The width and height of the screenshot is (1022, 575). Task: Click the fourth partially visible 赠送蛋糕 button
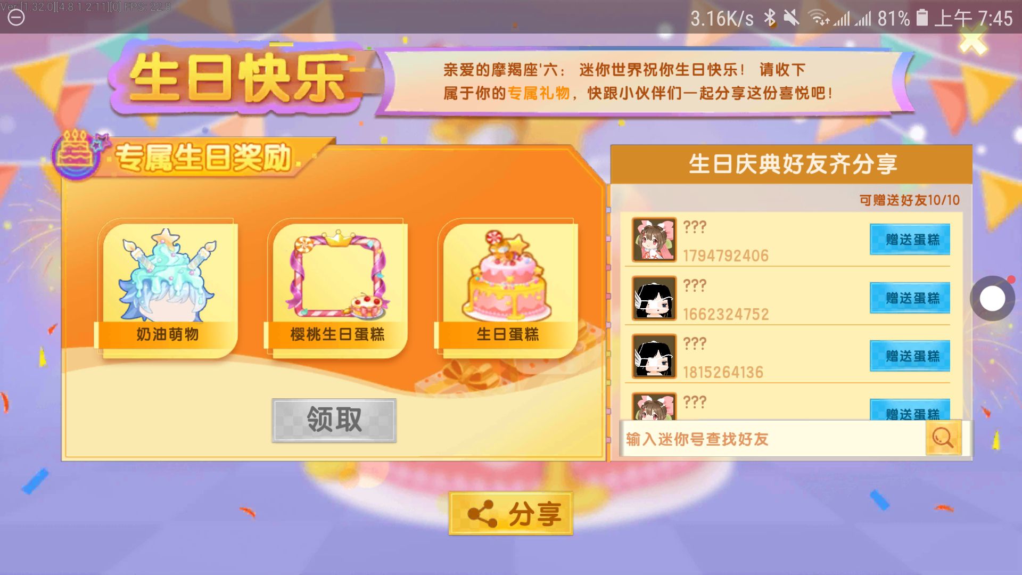tap(910, 410)
